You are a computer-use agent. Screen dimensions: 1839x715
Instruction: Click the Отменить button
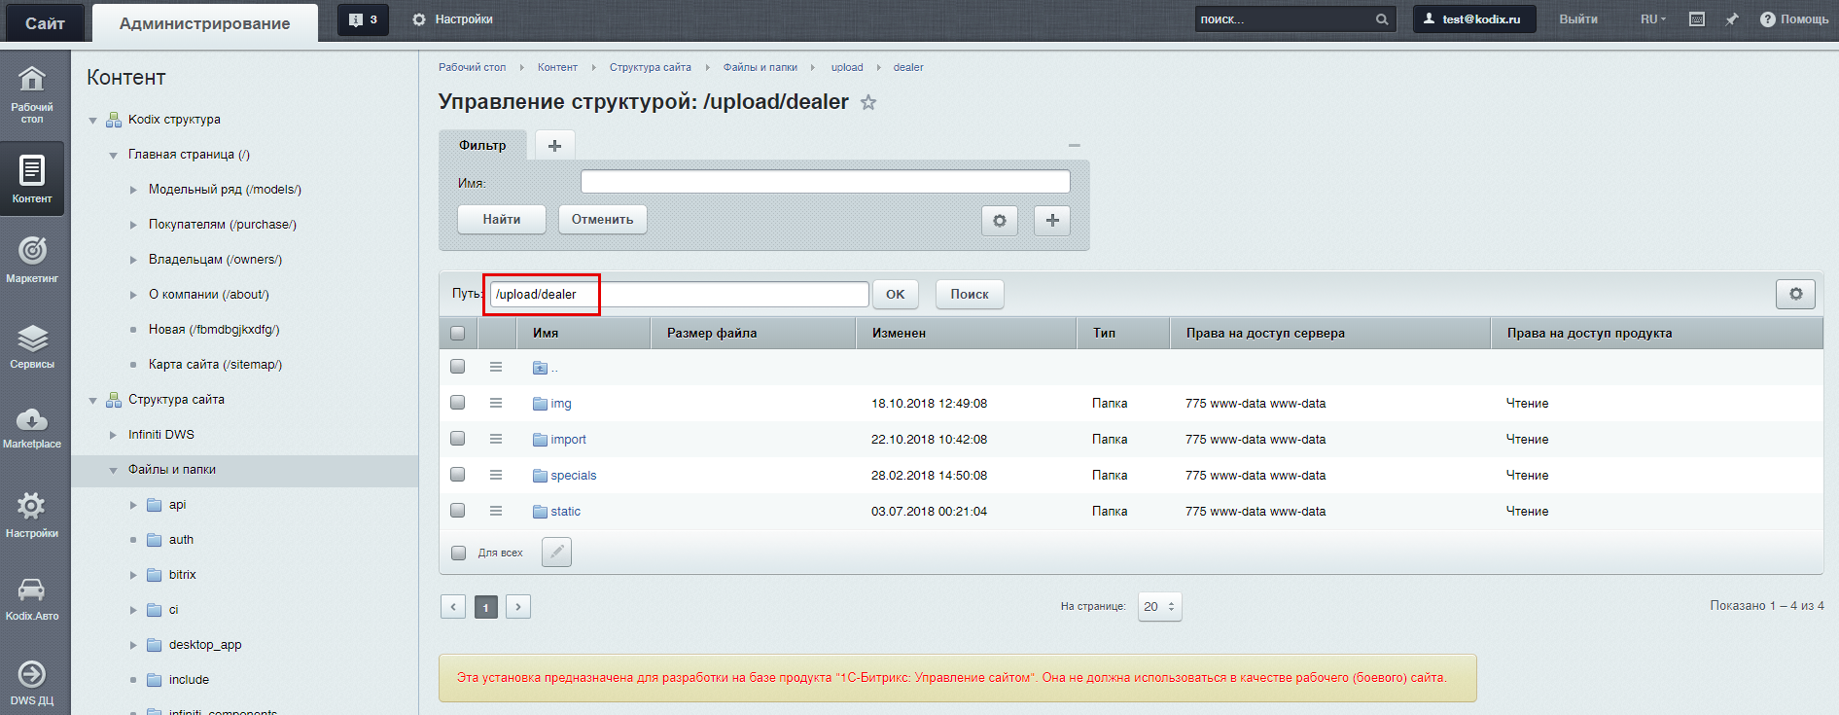[603, 219]
